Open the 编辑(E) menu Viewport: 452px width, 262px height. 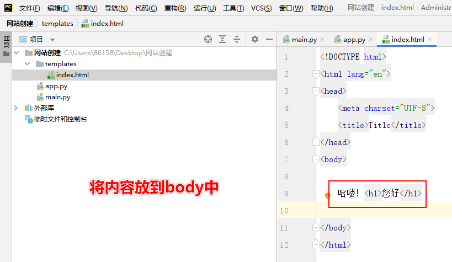pyautogui.click(x=58, y=8)
